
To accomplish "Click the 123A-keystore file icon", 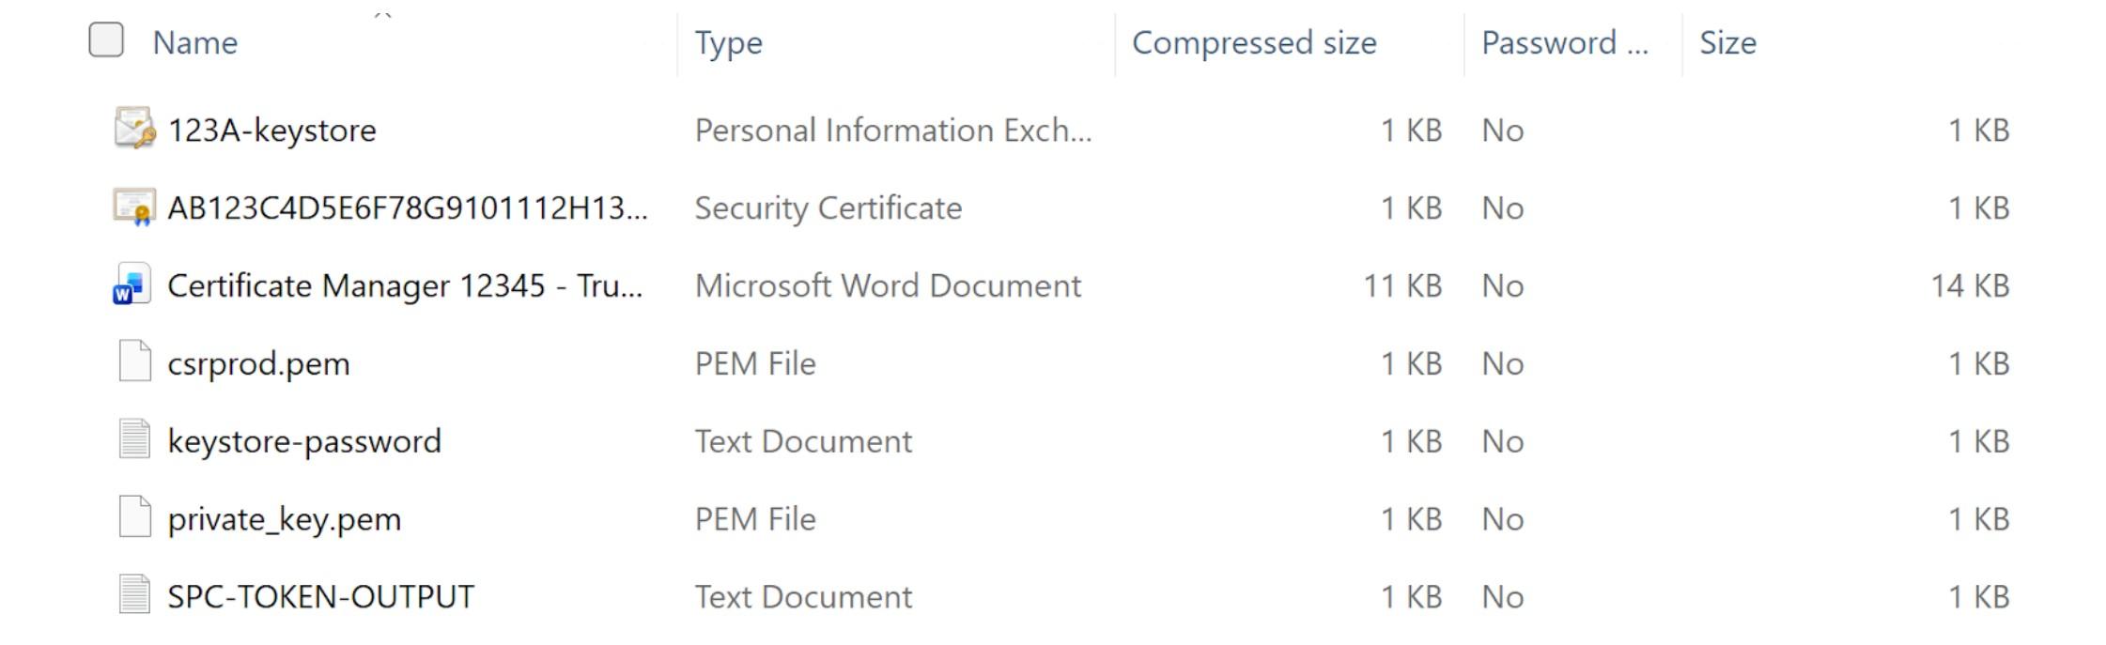I will [x=134, y=129].
